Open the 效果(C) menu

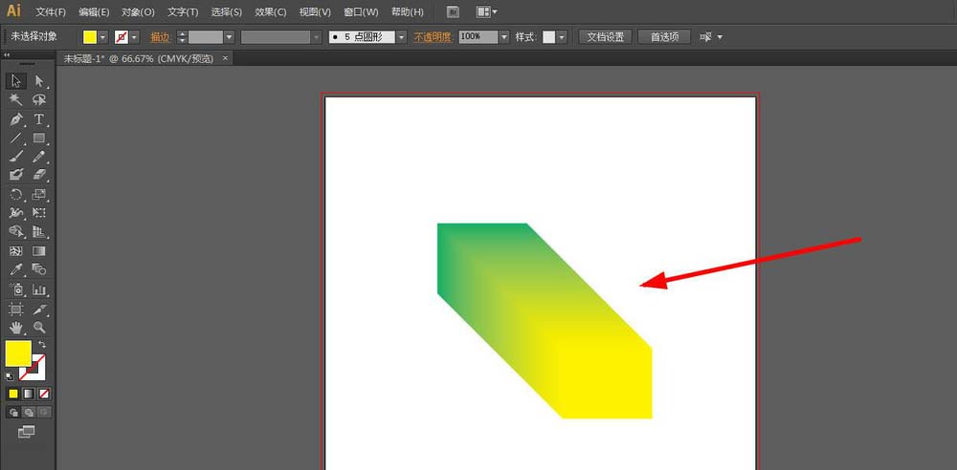pyautogui.click(x=271, y=12)
